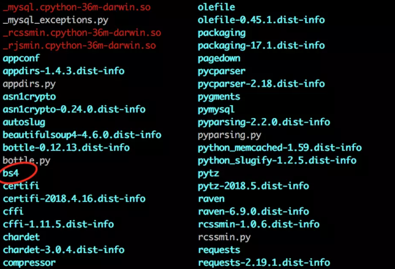395x269 pixels.
Task: Select requests-2.19.1.dist-info listing
Action: coord(264,263)
